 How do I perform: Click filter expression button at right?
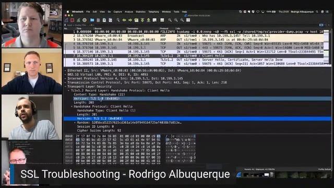click(x=321, y=25)
